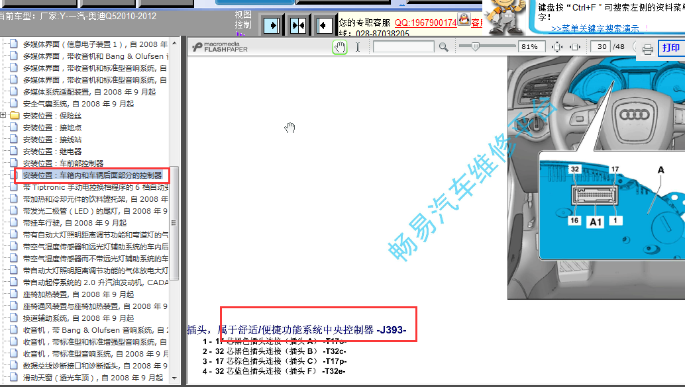Image resolution: width=685 pixels, height=387 pixels.
Task: Open 换道辅助系统, 自 2008 年 9 月起
Action: point(78,318)
